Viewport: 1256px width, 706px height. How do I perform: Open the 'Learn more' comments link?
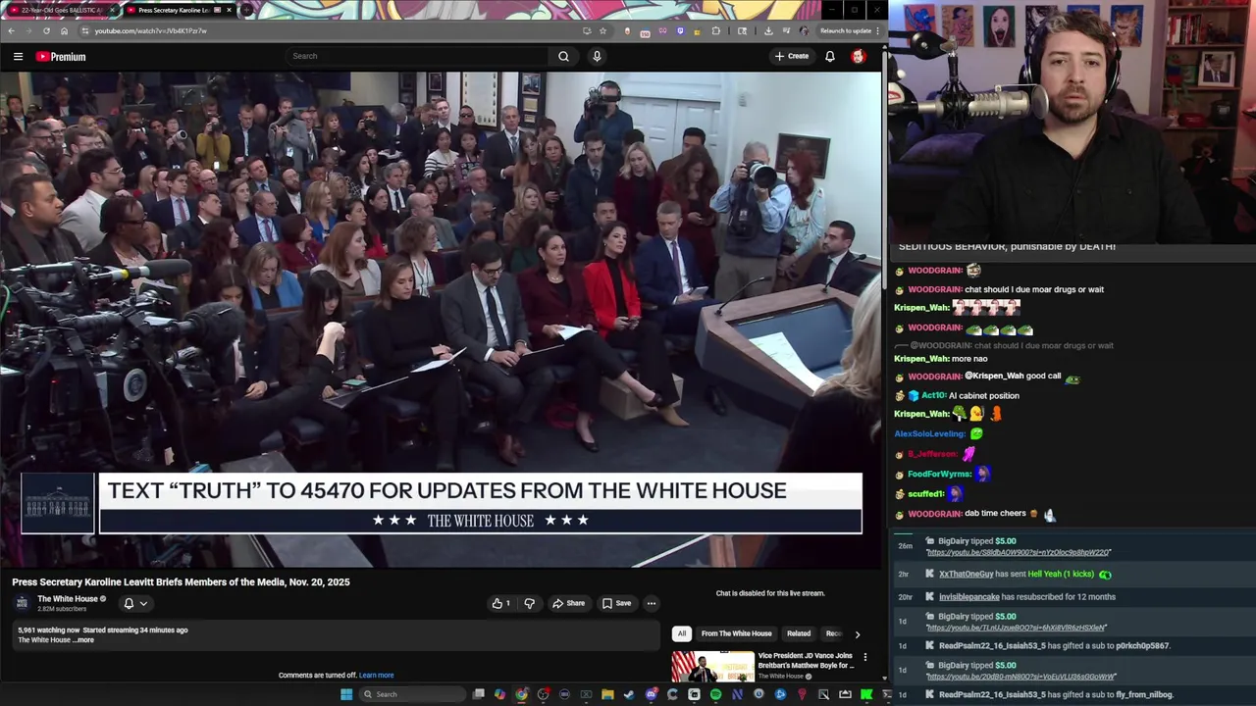click(x=376, y=676)
